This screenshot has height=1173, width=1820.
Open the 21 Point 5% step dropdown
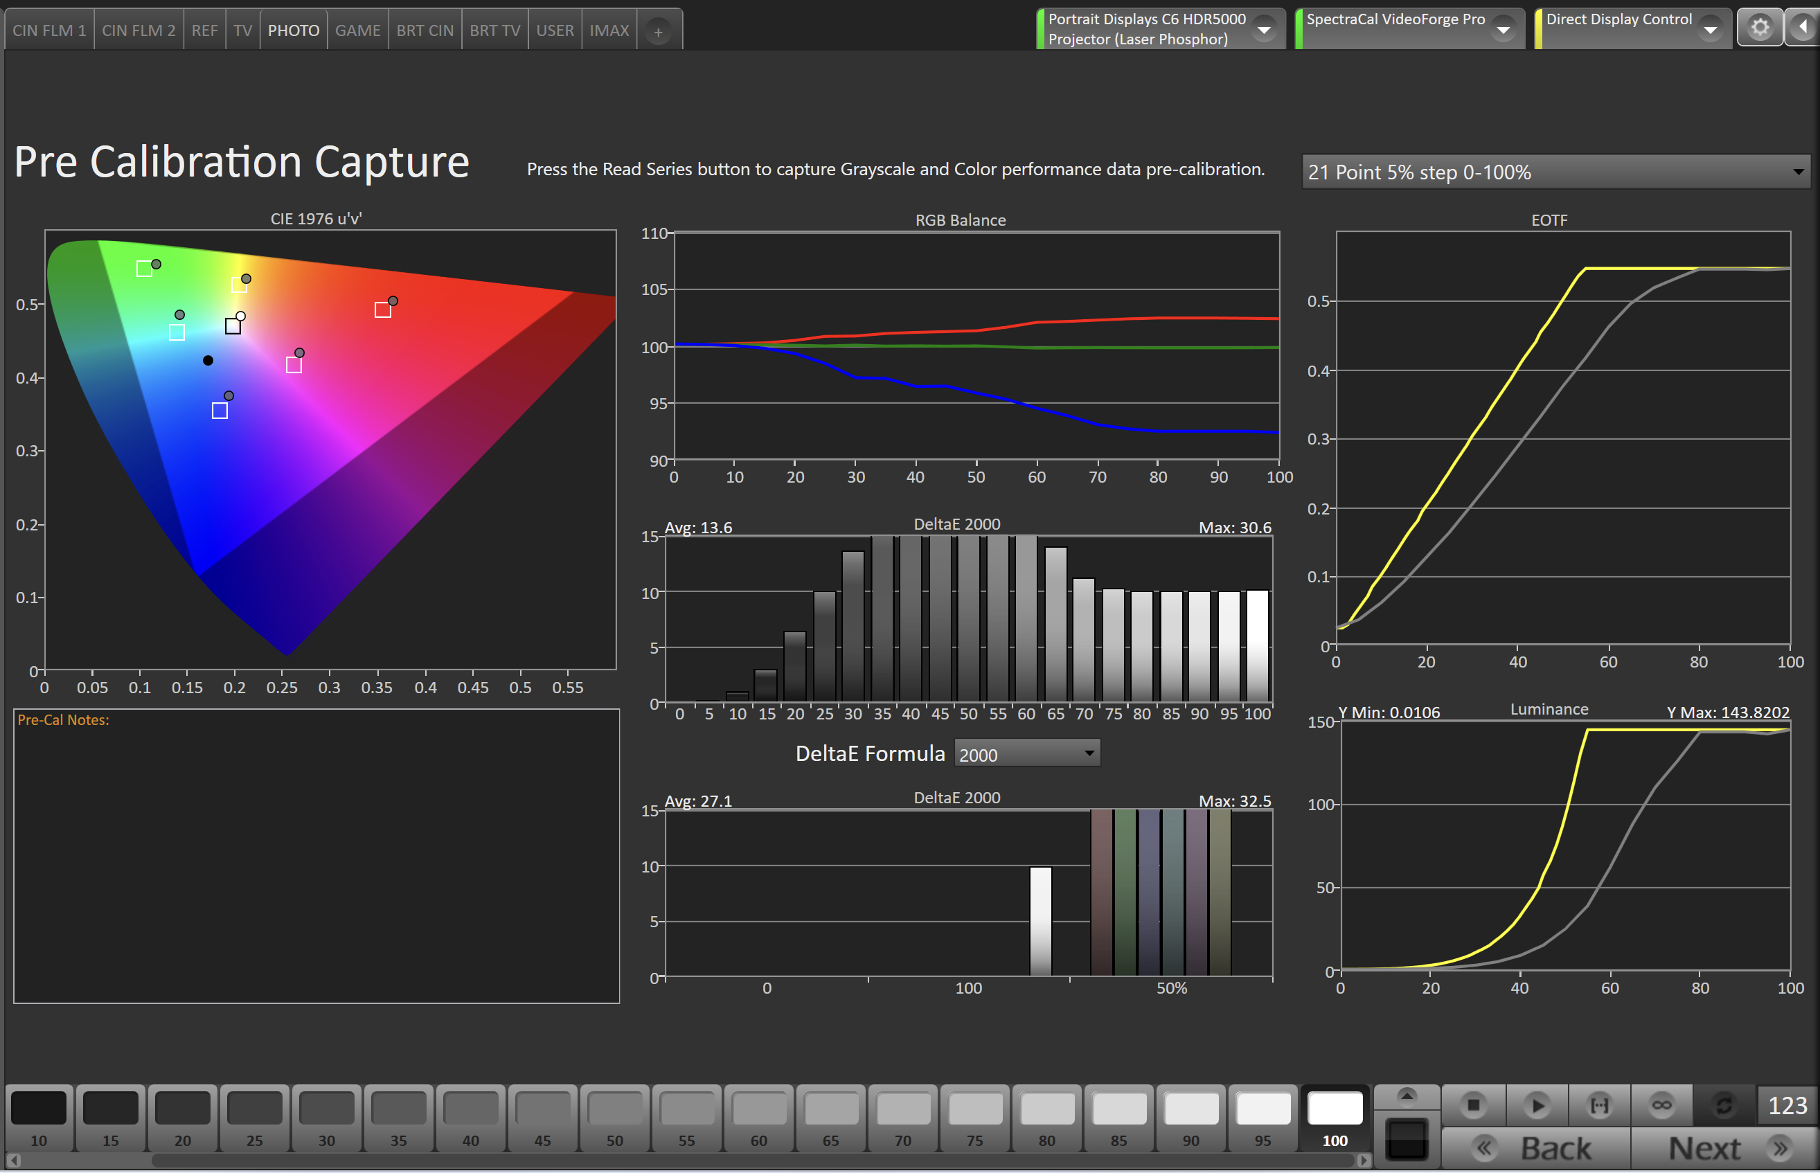(x=1555, y=172)
